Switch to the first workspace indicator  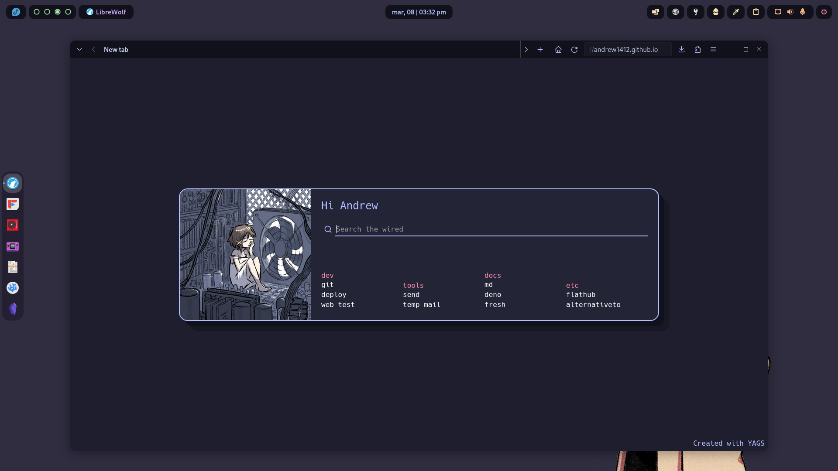[x=37, y=12]
